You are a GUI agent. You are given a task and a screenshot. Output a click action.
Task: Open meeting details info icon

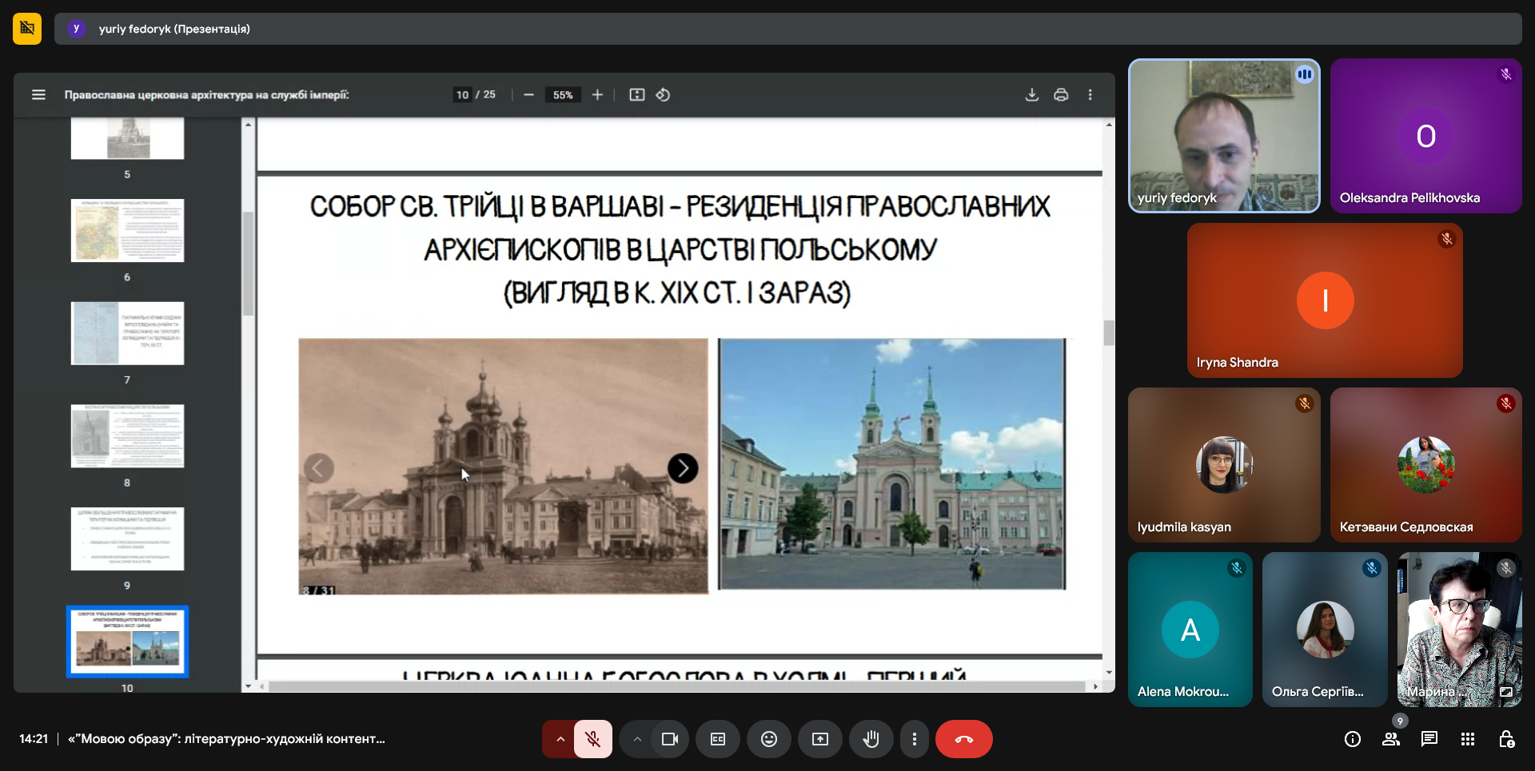click(1353, 739)
